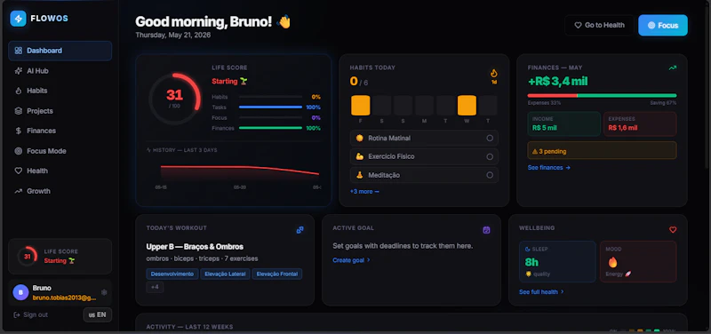Click the Wellbeing heart icon
The width and height of the screenshot is (711, 334).
[x=673, y=230]
